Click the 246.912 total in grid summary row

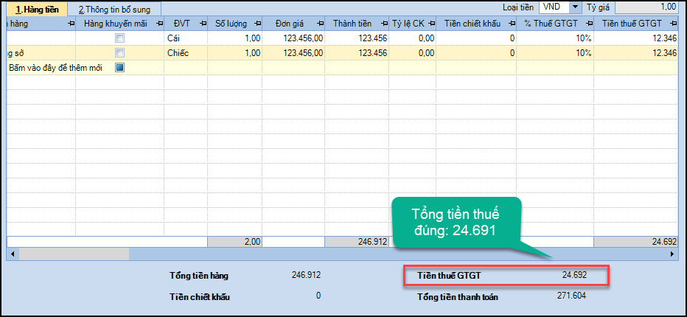[x=357, y=241]
